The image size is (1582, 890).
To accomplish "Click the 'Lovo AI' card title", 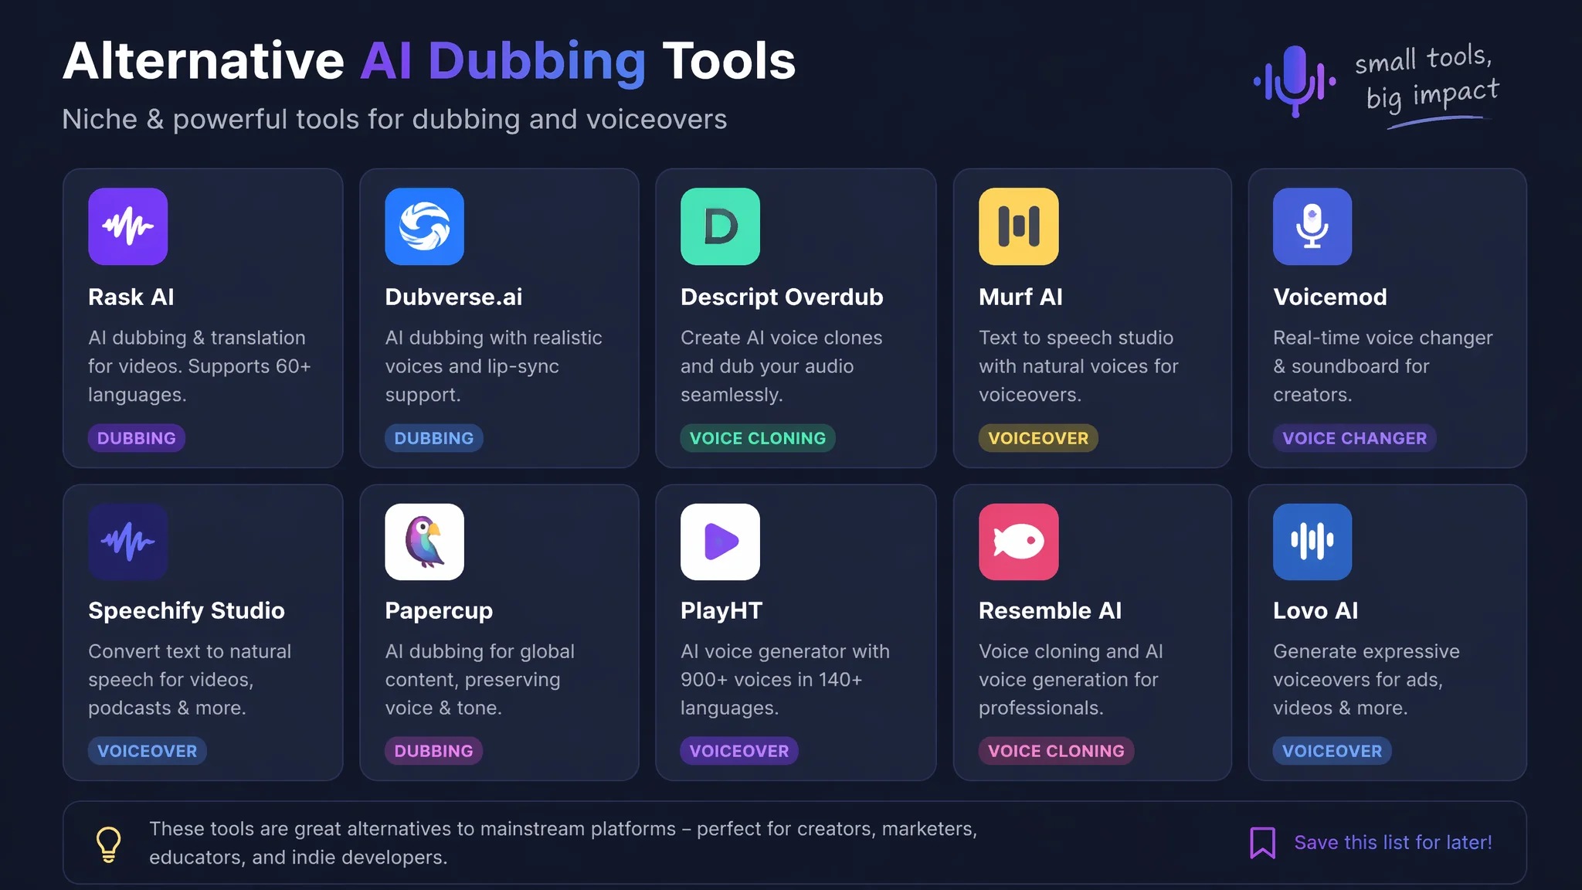I will [x=1316, y=610].
